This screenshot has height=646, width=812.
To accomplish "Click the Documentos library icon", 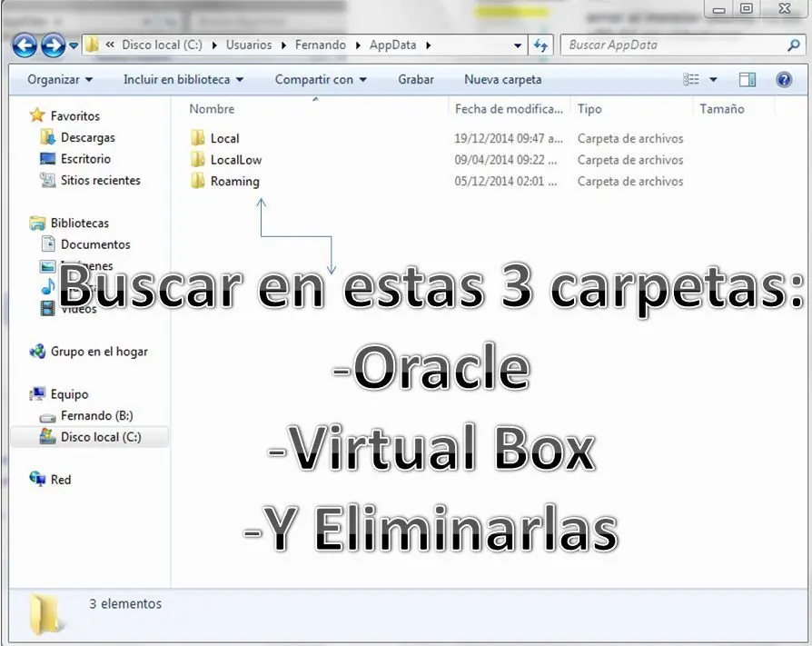I will click(x=47, y=243).
